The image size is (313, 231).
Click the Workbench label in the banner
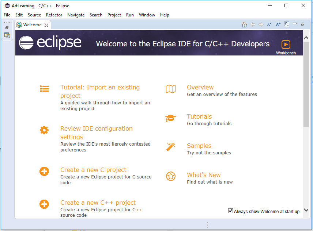[286, 53]
